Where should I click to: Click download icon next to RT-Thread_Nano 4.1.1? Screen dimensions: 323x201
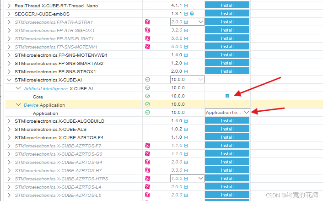(186, 5)
